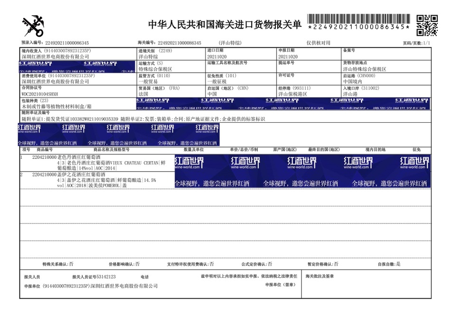Click the 运输方式 特殊综合保税区 cell

pos(171,66)
